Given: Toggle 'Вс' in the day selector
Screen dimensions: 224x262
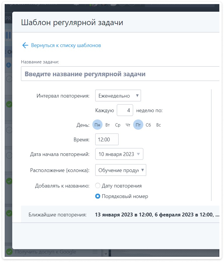Looking at the screenshot, I should coord(158,125).
